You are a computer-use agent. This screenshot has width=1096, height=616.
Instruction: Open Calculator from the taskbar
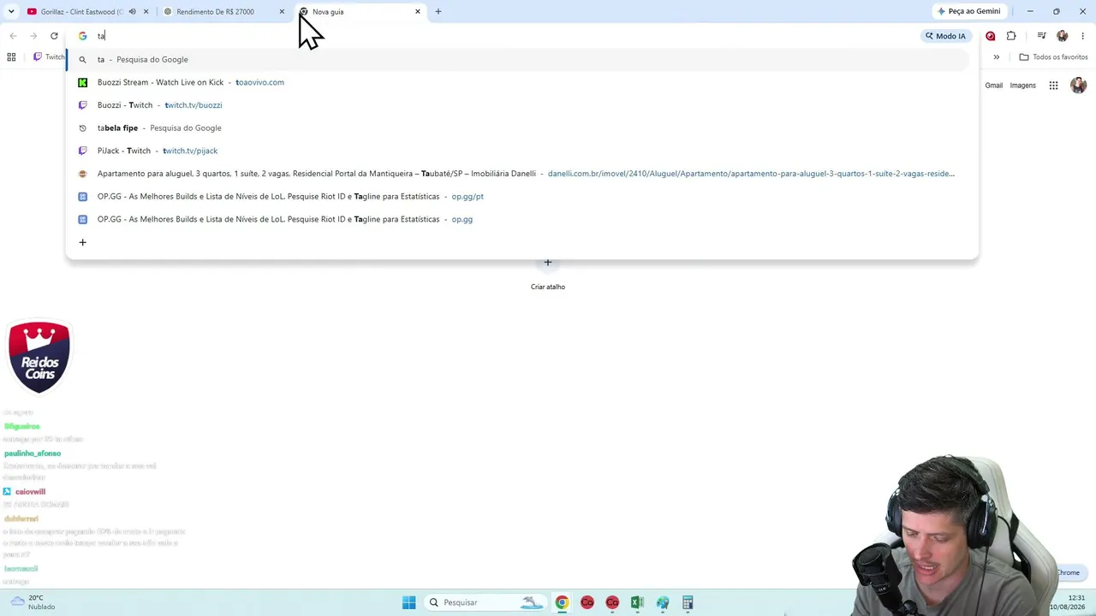coord(688,602)
